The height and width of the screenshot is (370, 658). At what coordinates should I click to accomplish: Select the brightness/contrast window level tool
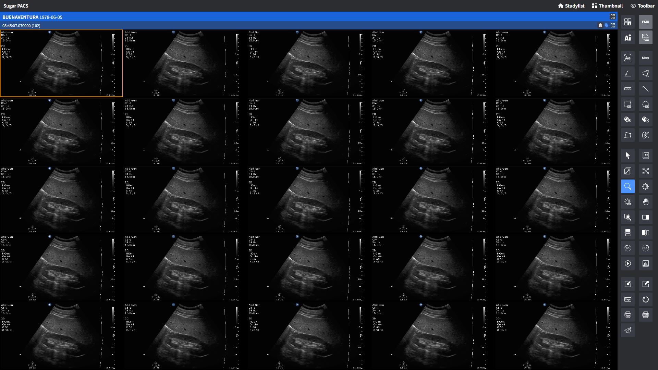point(645,186)
